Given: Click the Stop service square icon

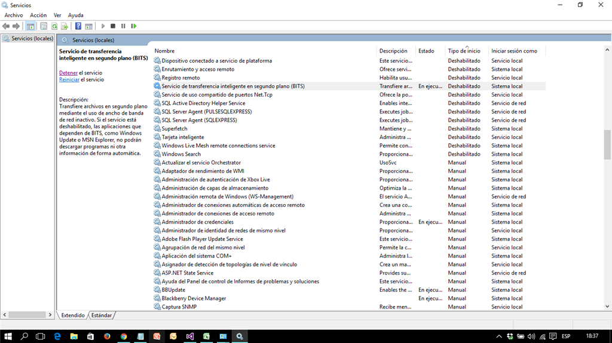Looking at the screenshot, I should 113,26.
